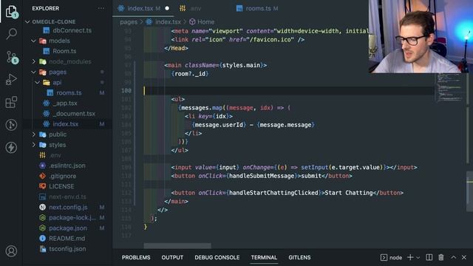The image size is (473, 266).
Task: Add new terminal with plus icon
Action: pyautogui.click(x=410, y=257)
